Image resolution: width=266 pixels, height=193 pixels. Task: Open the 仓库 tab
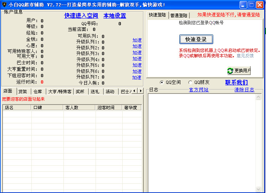point(38,91)
